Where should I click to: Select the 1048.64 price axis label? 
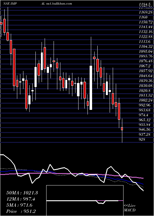(146, 76)
